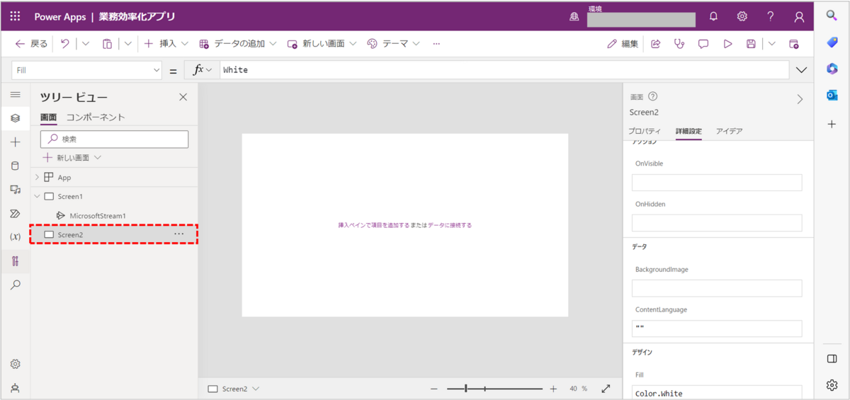Viewport: 850px width, 400px height.
Task: Open the Screen2 more options (…) button
Action: pyautogui.click(x=179, y=234)
